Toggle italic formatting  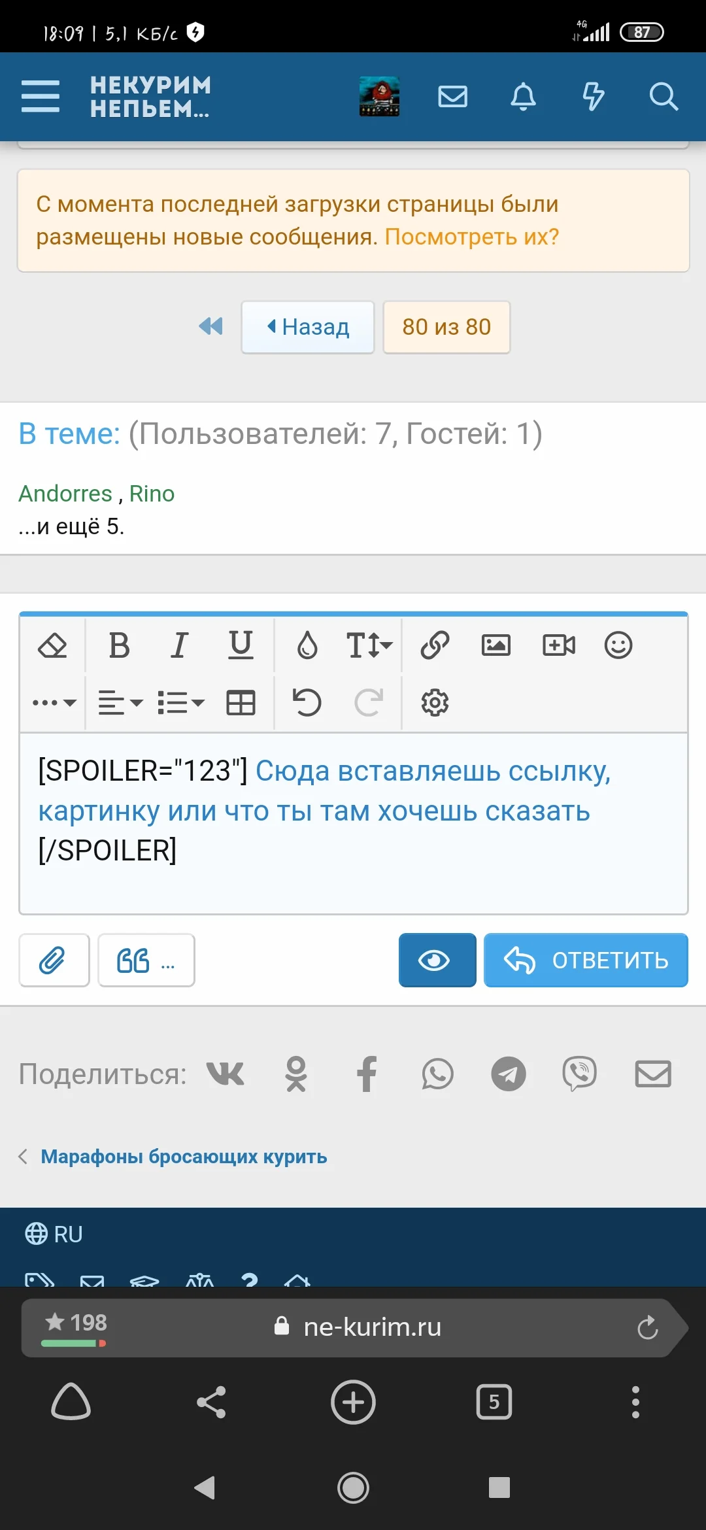(x=178, y=645)
